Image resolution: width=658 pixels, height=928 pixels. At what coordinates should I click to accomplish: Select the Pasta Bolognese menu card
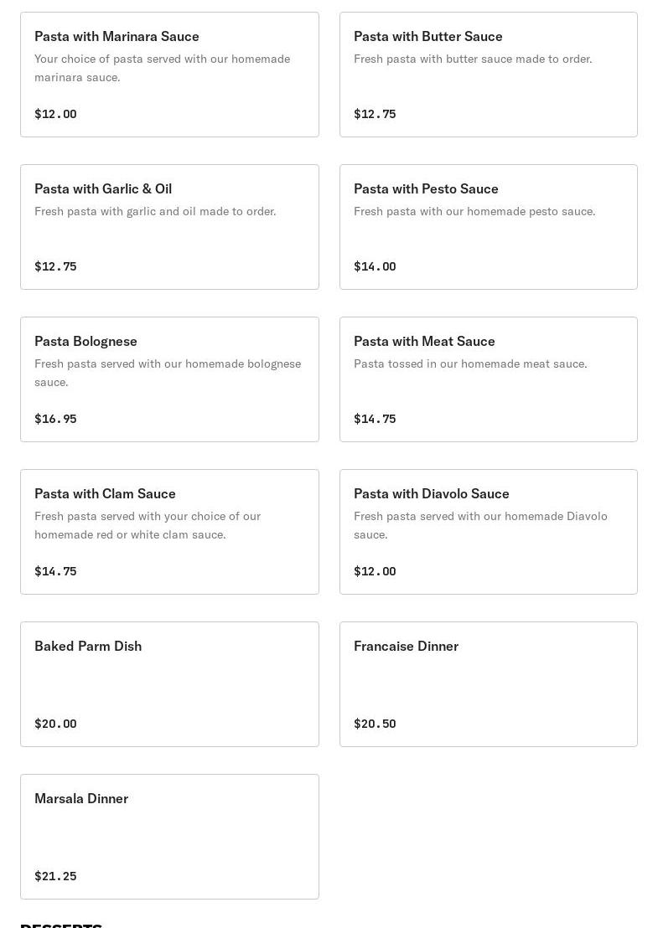pos(169,379)
